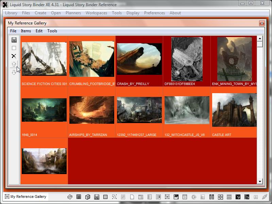Close the My Reference Gallery window
Viewport: 272px width, 204px height.
click(261, 23)
